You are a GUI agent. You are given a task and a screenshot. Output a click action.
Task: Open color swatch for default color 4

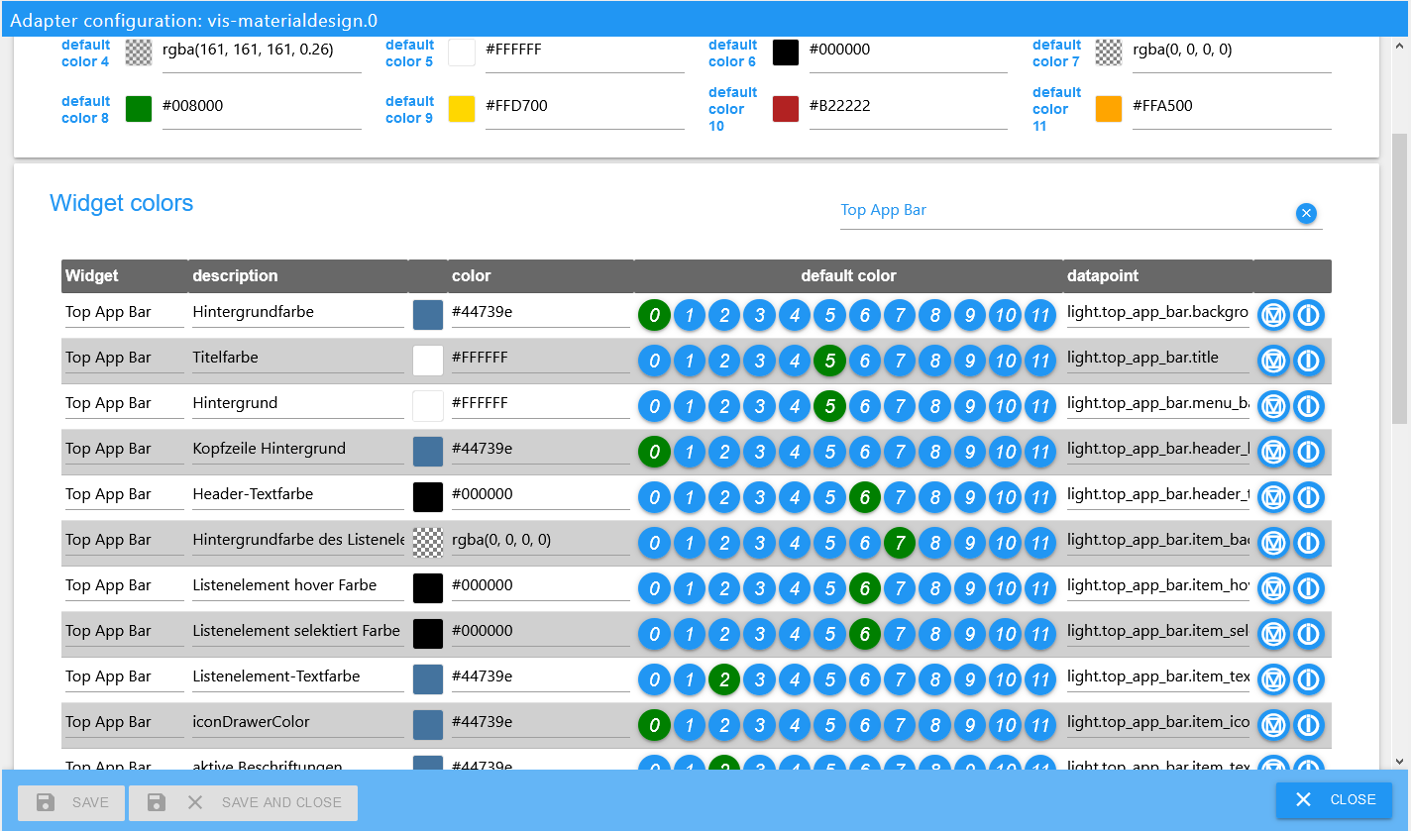click(139, 52)
